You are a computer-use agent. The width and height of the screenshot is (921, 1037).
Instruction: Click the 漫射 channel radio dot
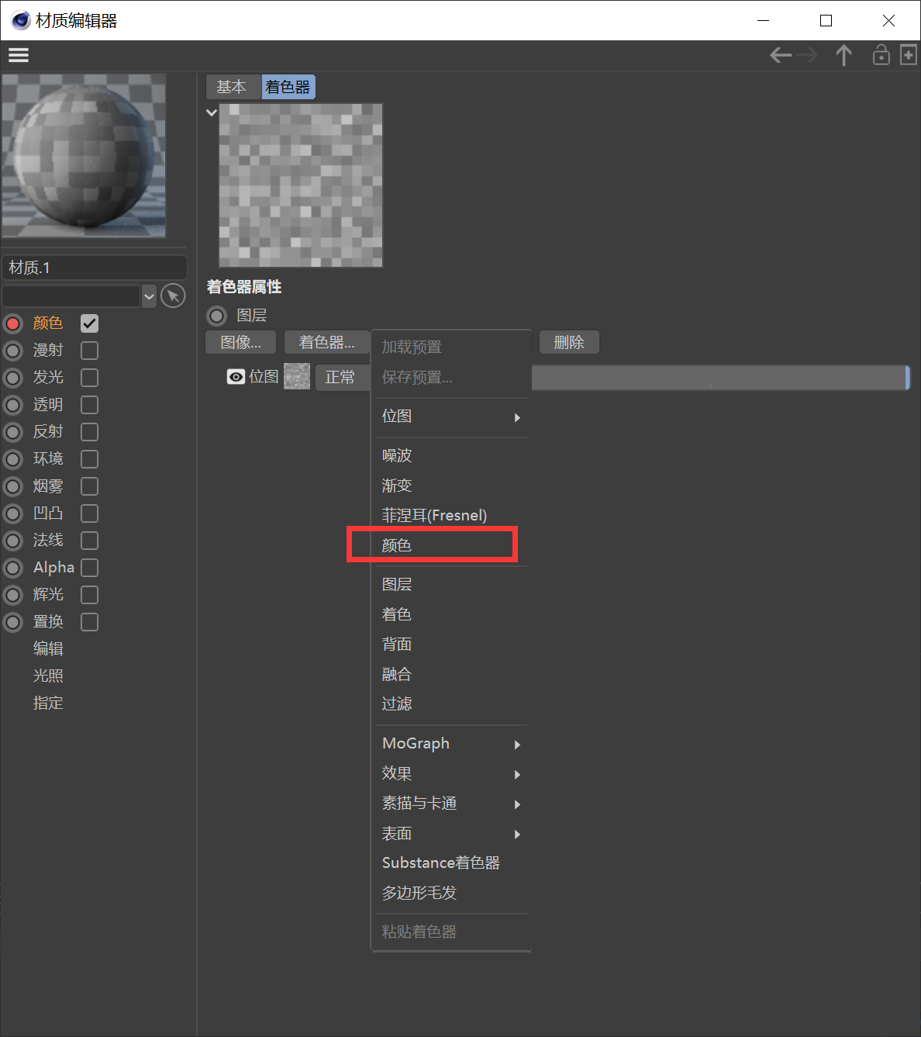[x=13, y=351]
